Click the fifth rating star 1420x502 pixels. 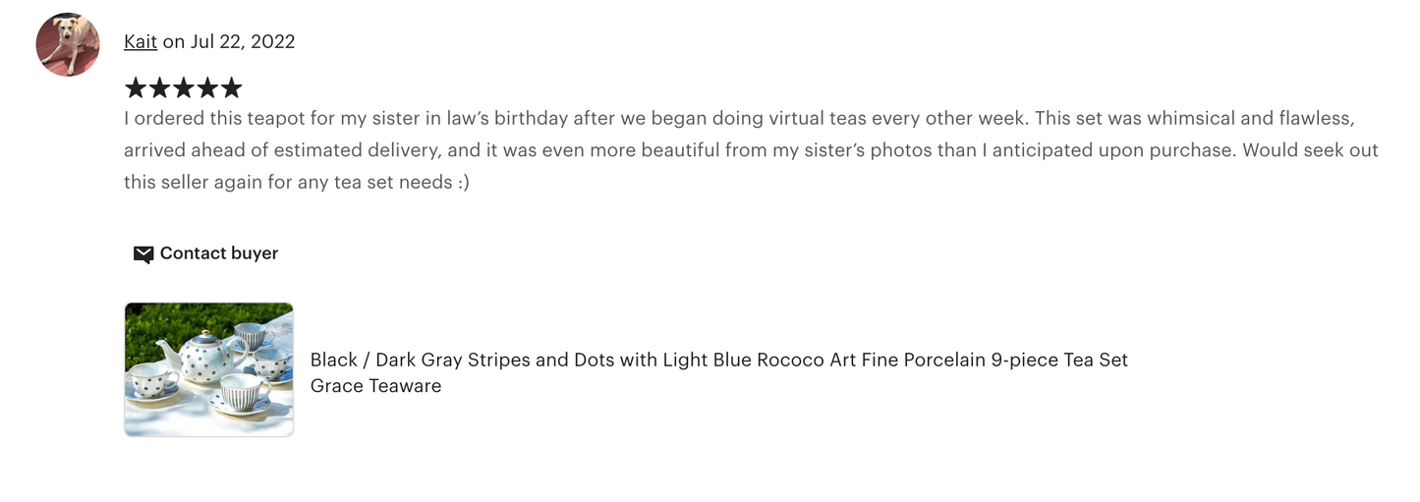(230, 89)
